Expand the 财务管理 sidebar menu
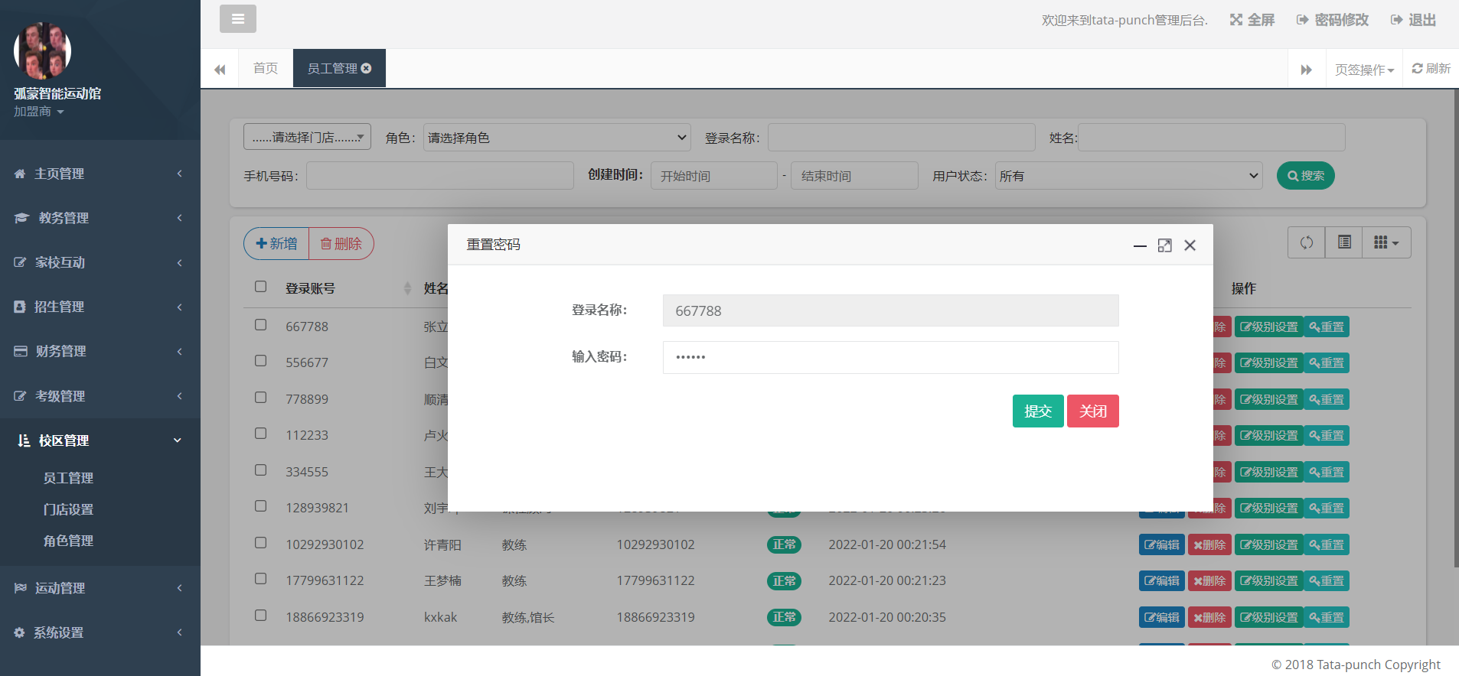 point(100,351)
